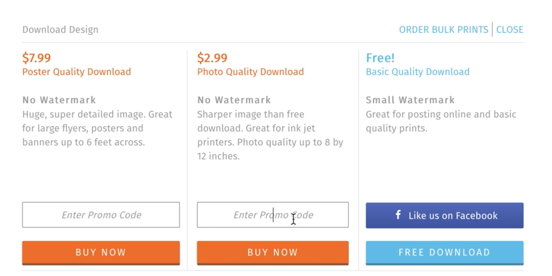This screenshot has height=276, width=552.
Task: Click the Poster Quality Download title
Action: coord(77,72)
